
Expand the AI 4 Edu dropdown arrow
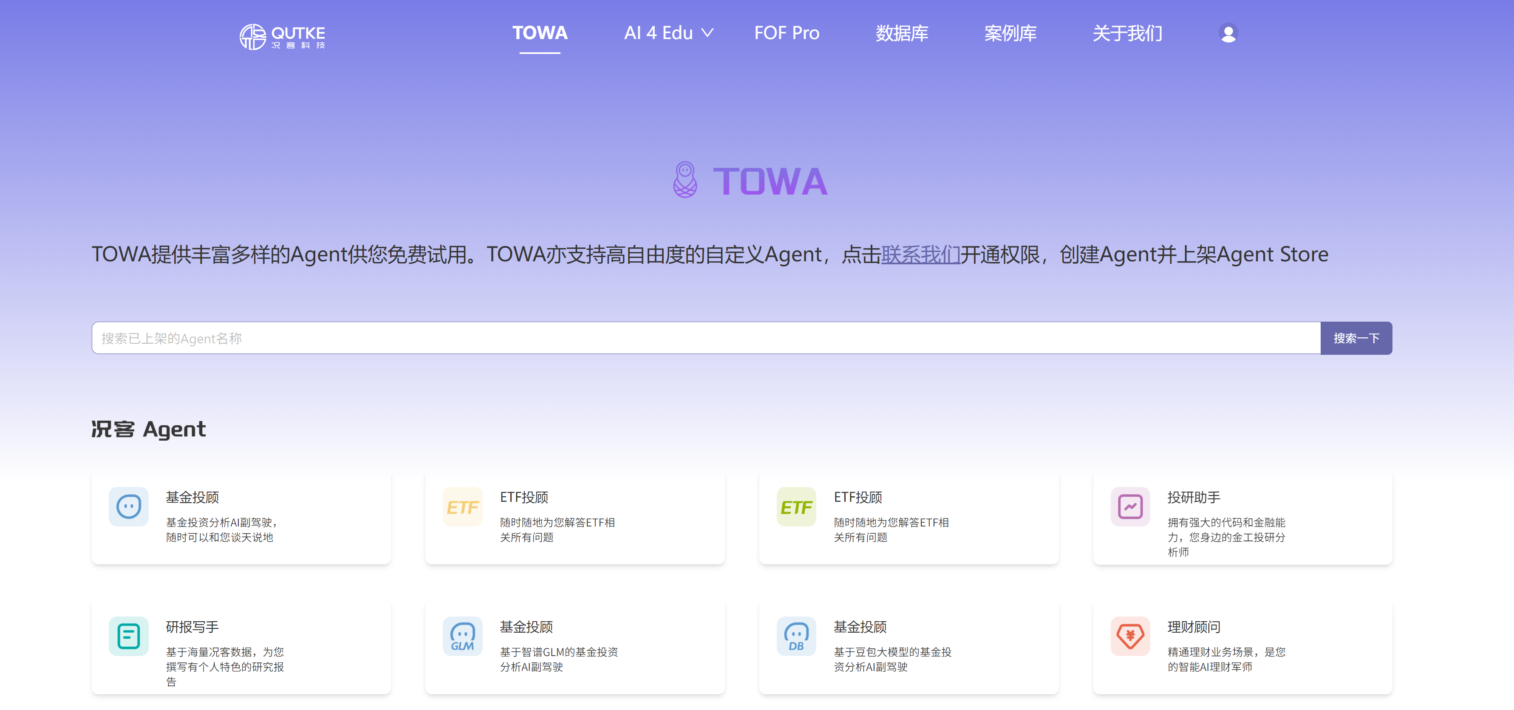[707, 34]
